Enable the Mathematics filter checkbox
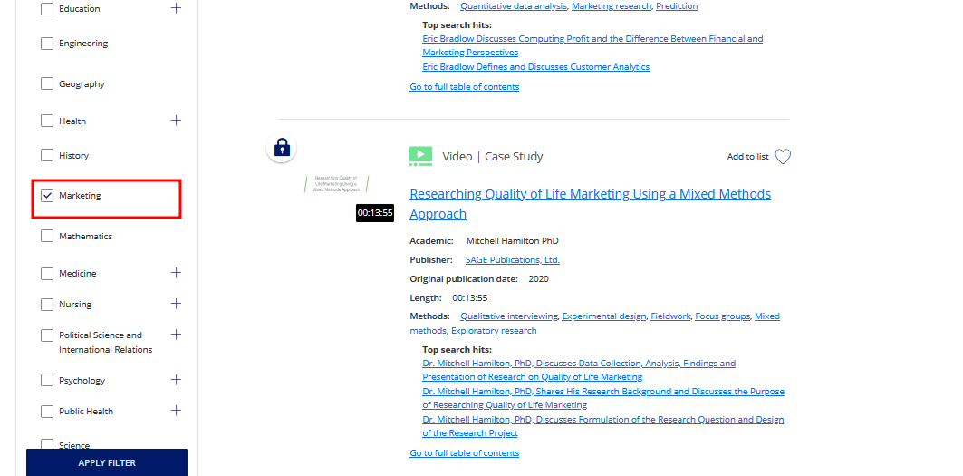The image size is (963, 476). coord(47,236)
